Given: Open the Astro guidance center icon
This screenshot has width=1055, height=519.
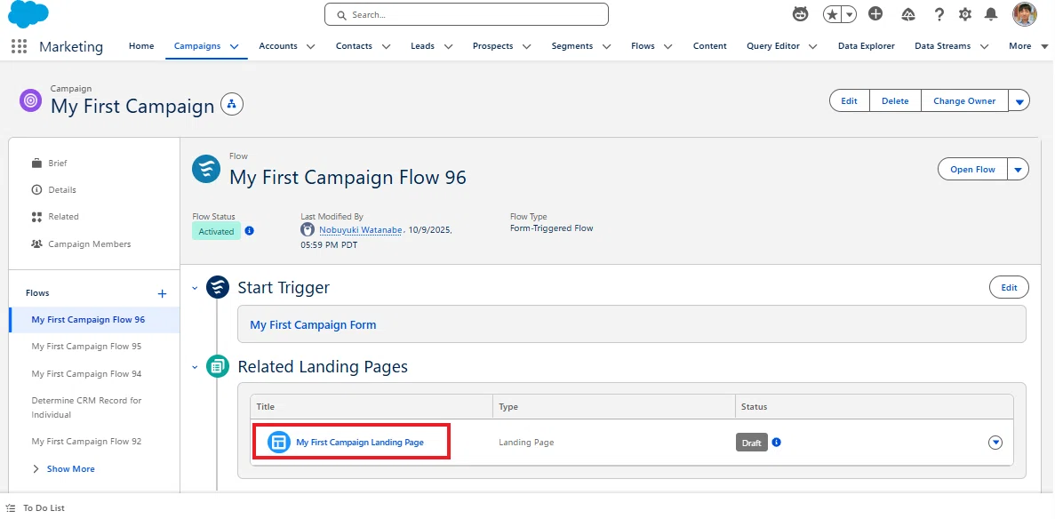Looking at the screenshot, I should 800,14.
